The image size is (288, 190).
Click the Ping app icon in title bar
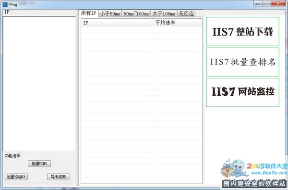point(5,4)
